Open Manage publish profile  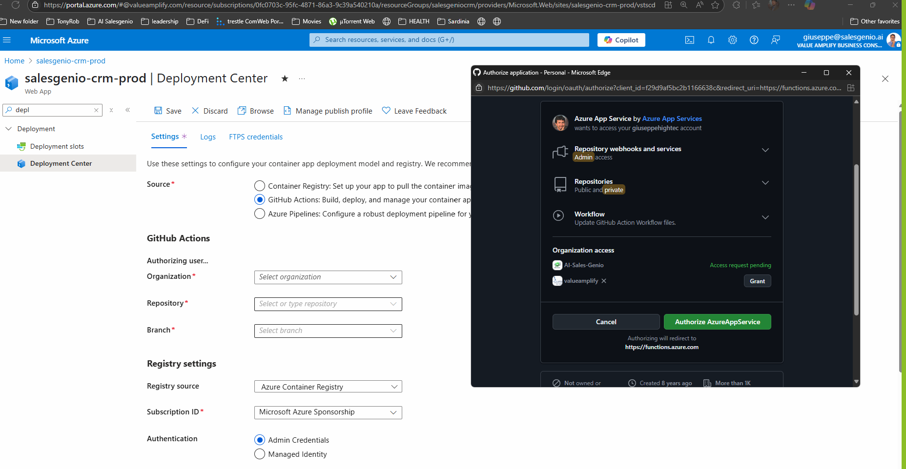click(x=328, y=111)
